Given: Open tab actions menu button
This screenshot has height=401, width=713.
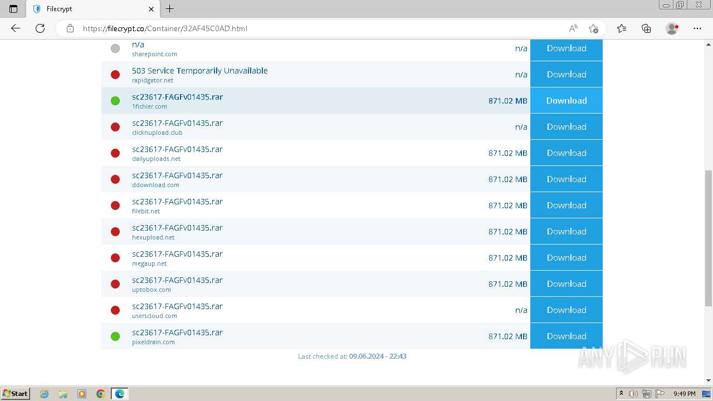Looking at the screenshot, I should (13, 9).
